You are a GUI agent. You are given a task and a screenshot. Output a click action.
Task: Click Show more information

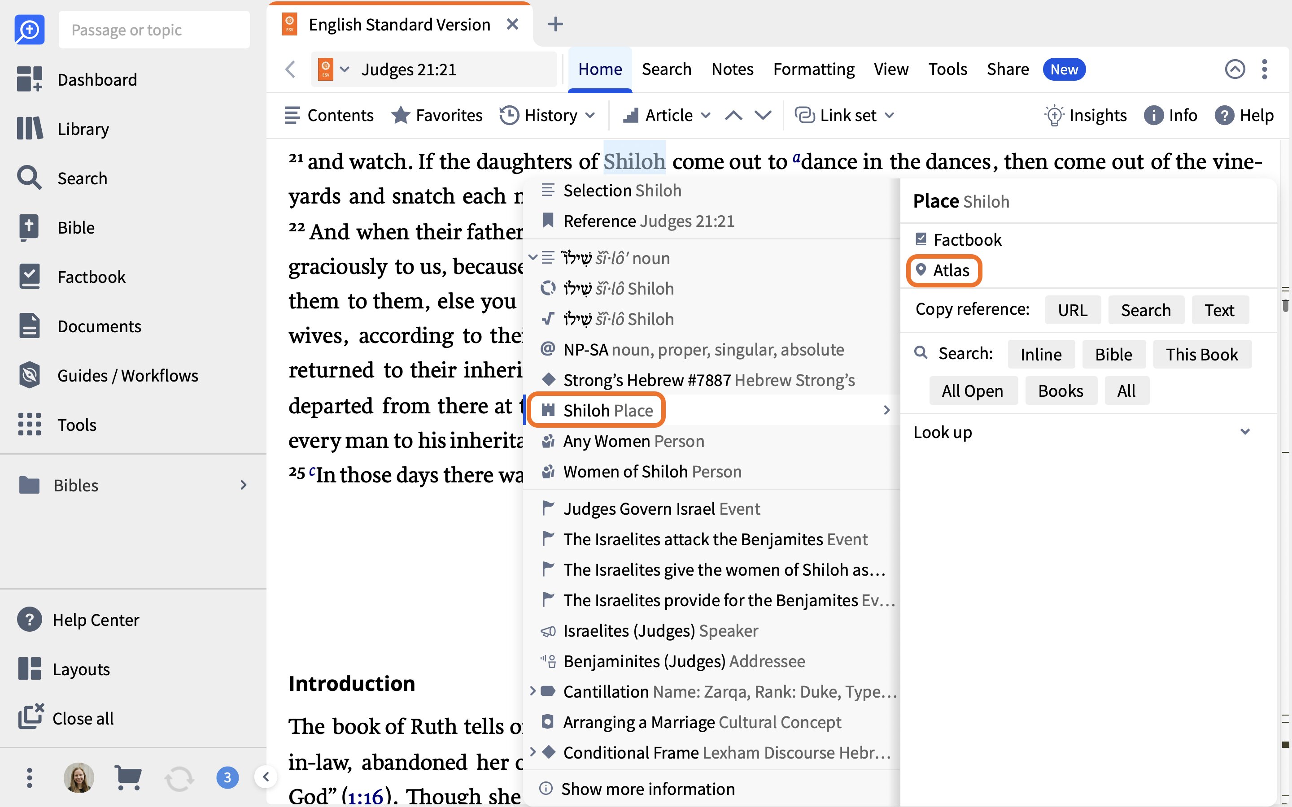click(637, 788)
